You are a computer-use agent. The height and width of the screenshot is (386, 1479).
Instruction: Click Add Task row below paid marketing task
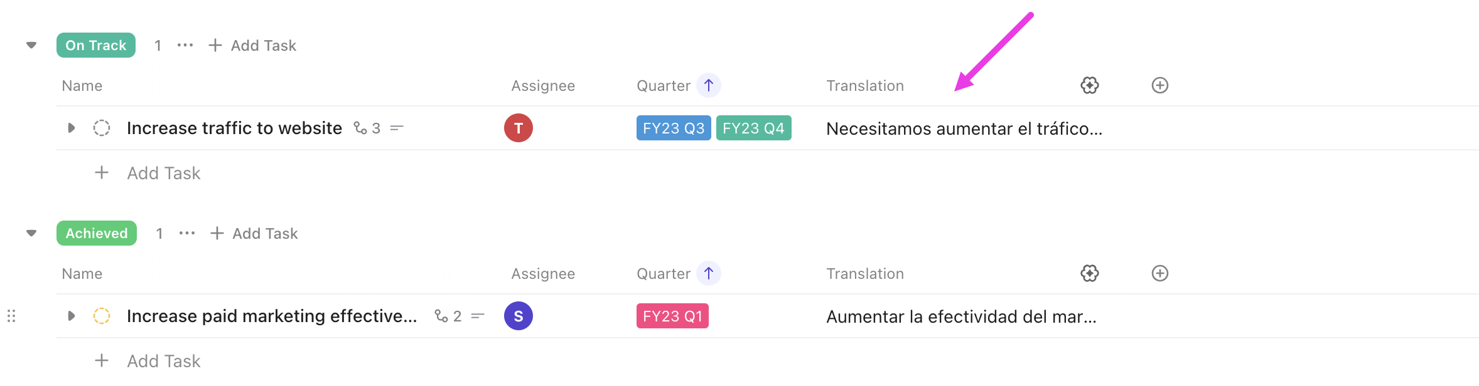(163, 361)
